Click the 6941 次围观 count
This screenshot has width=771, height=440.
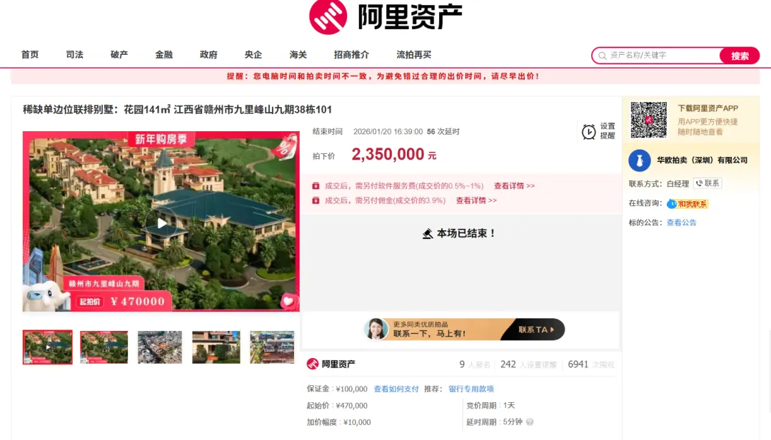click(x=591, y=364)
